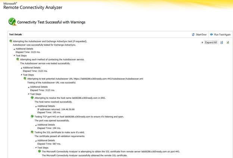Image resolution: width=233 pixels, height=158 pixels.
Task: Click the save-report icon beside Expand All
Action: click(221, 42)
